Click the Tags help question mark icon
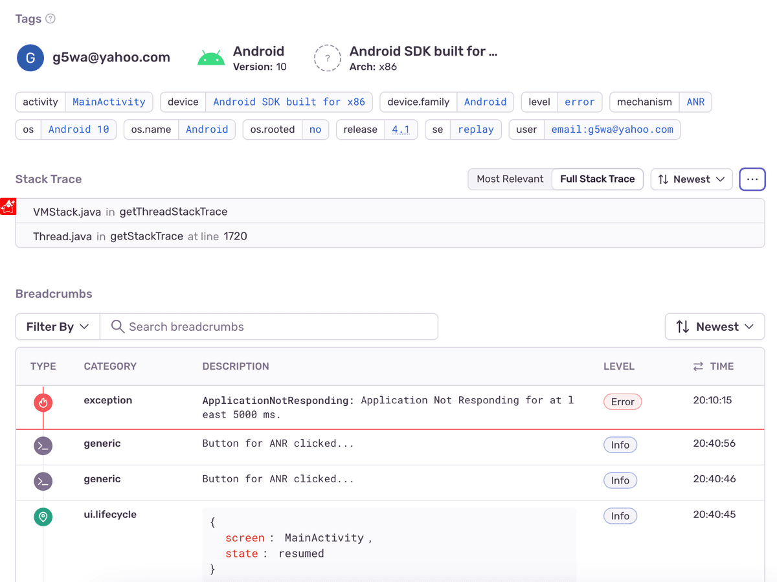The height and width of the screenshot is (582, 777). (51, 19)
